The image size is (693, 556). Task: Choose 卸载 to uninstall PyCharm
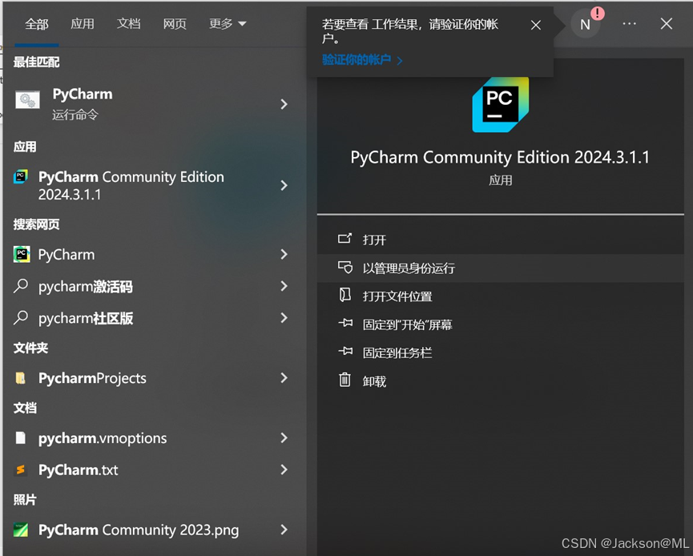pyautogui.click(x=500, y=381)
